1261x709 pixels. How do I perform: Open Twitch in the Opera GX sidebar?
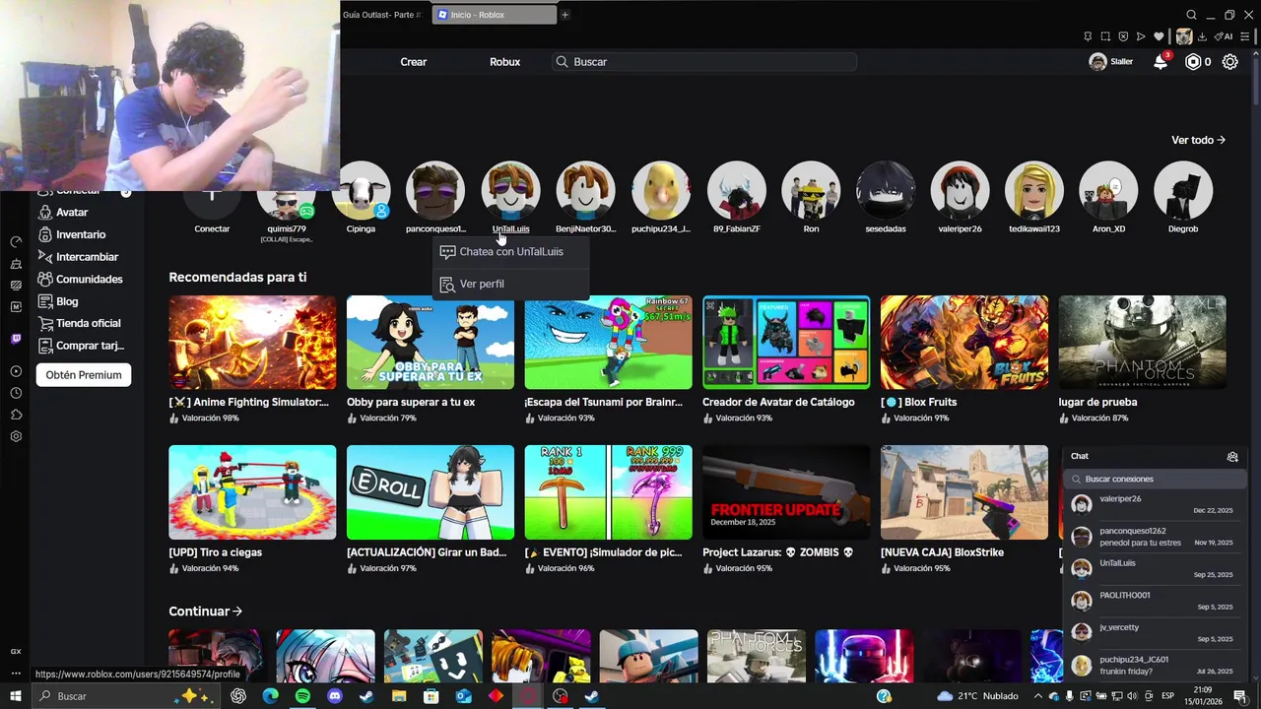click(x=16, y=339)
